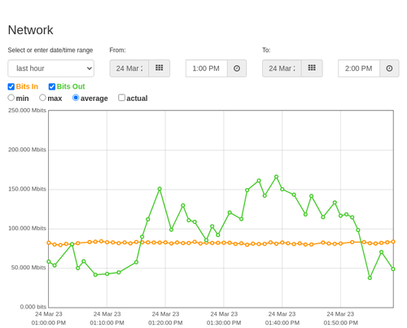Screen dimensions: 407x328
Task: Select the min radio button
Action: pyautogui.click(x=11, y=98)
